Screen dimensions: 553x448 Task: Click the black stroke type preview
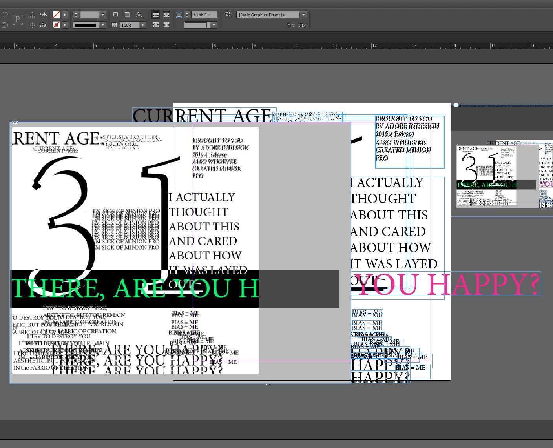pyautogui.click(x=86, y=25)
